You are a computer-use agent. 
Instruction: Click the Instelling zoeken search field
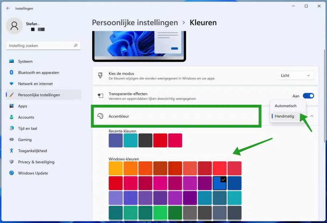coord(43,45)
